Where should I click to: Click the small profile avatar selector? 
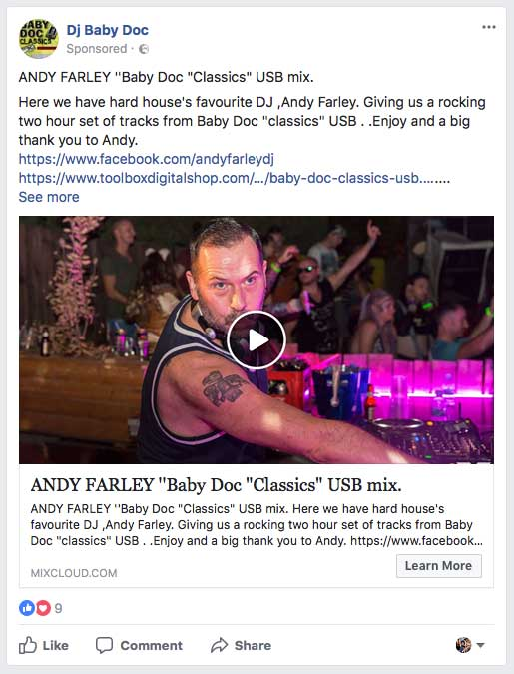click(x=463, y=645)
